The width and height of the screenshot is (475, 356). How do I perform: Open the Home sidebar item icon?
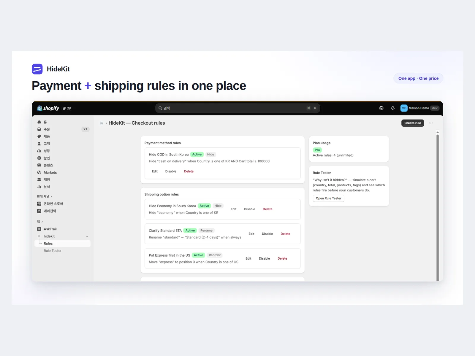tap(39, 122)
